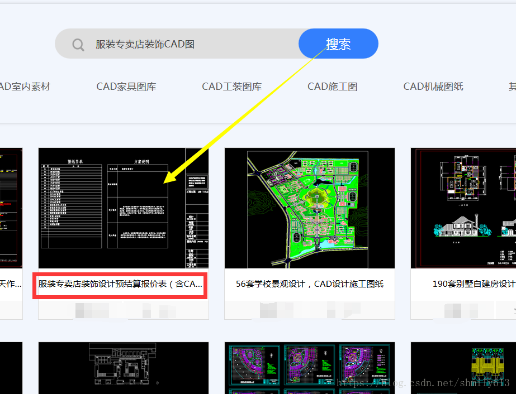Viewport: 516px width, 394px height.
Task: Click the magnifier icon in search bar
Action: click(78, 44)
